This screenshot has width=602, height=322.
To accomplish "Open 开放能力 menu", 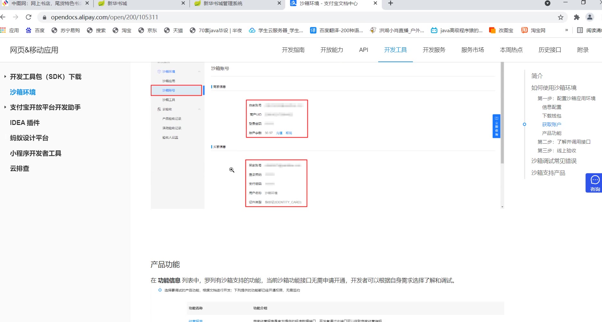I will tap(332, 50).
